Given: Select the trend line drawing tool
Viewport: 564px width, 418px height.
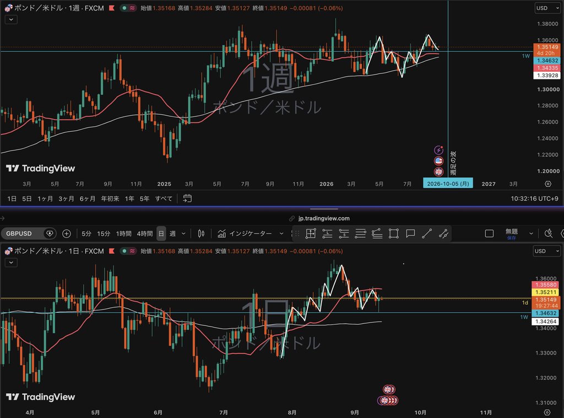Looking at the screenshot, I should pos(427,234).
